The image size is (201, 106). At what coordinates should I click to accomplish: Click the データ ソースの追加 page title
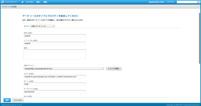click(x=9, y=7)
